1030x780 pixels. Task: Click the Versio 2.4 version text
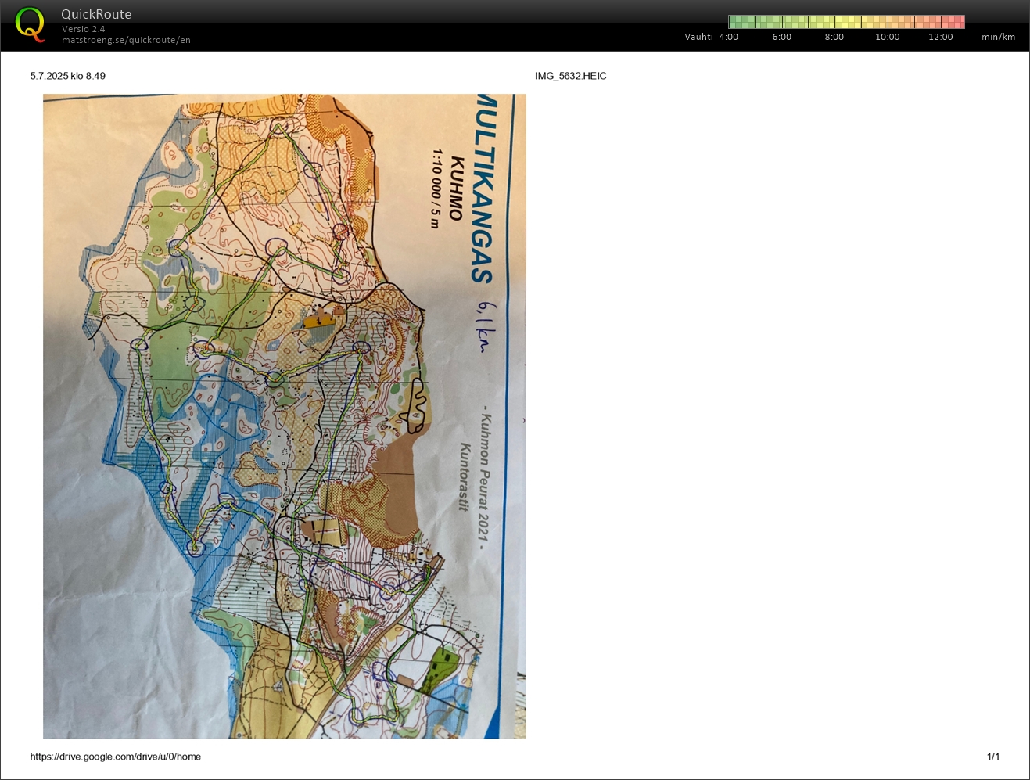83,29
